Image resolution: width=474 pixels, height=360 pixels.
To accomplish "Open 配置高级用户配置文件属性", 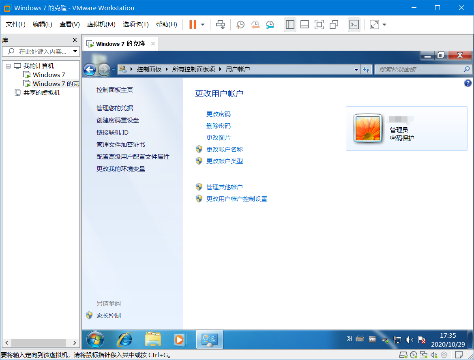I will click(133, 156).
